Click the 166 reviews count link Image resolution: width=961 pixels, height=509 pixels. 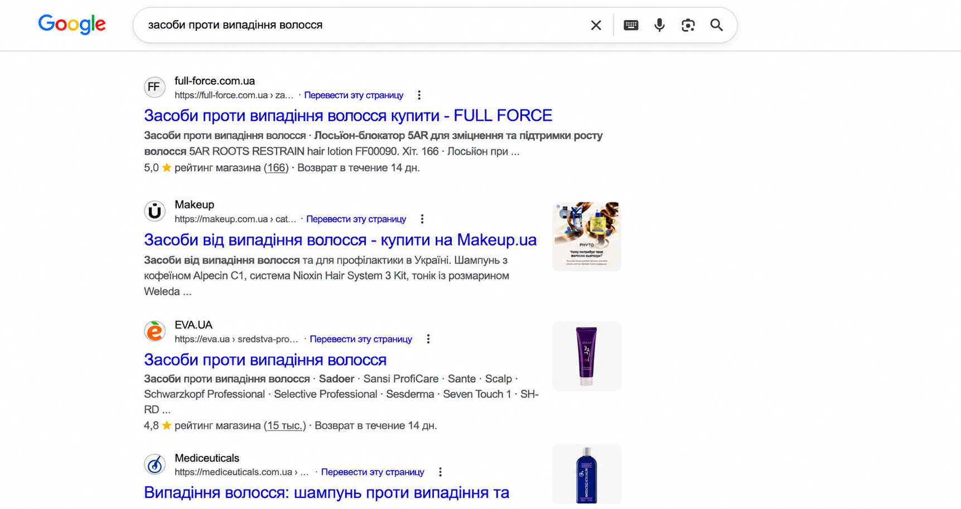pyautogui.click(x=276, y=168)
